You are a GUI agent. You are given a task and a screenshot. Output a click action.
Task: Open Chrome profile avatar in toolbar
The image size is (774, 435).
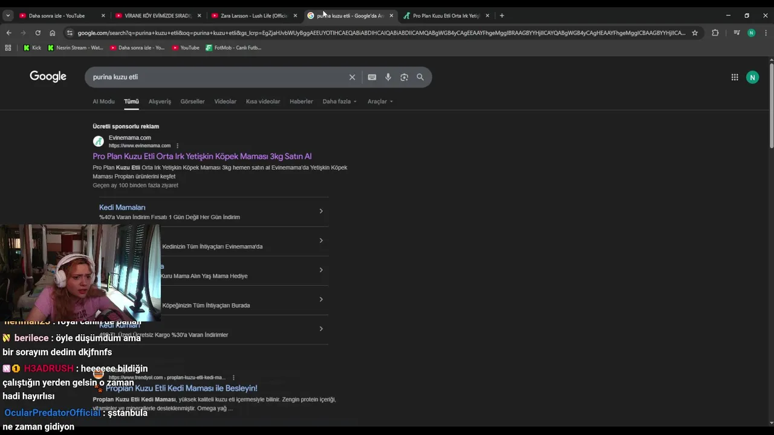tap(751, 33)
